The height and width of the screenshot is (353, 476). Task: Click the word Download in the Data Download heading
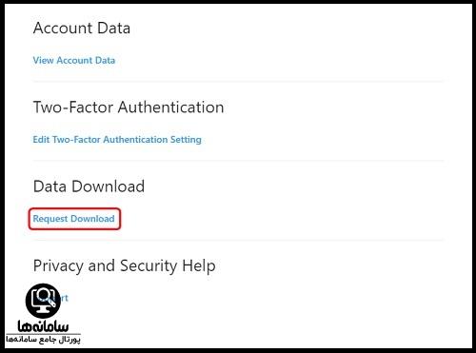pos(109,186)
